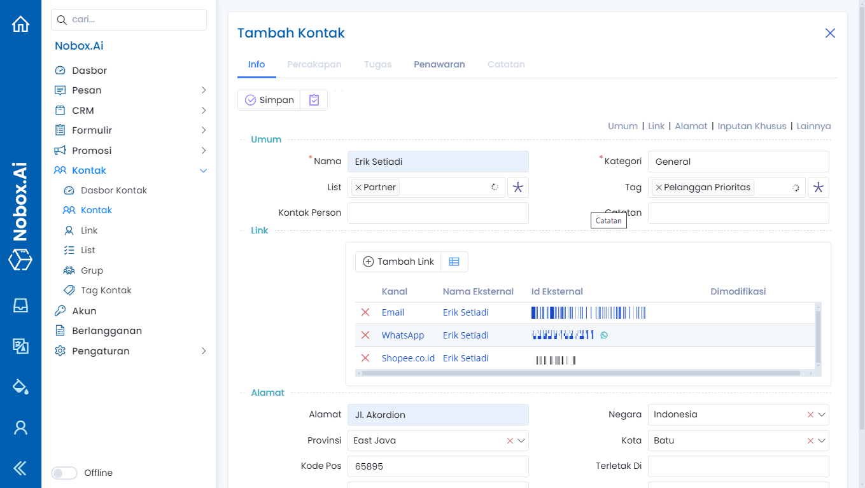Expand the Pesan menu chevron
Screen dimensions: 865x488
pos(204,90)
